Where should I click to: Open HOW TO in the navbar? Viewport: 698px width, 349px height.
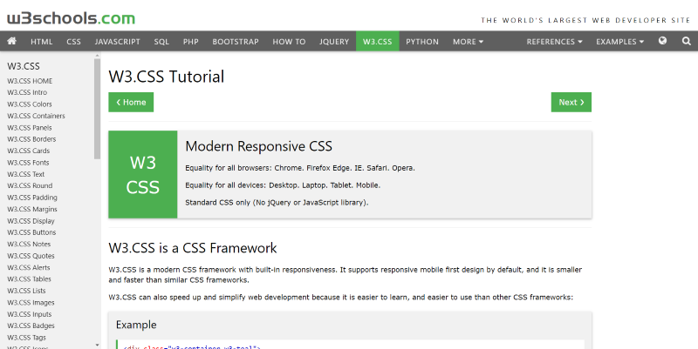click(x=289, y=41)
